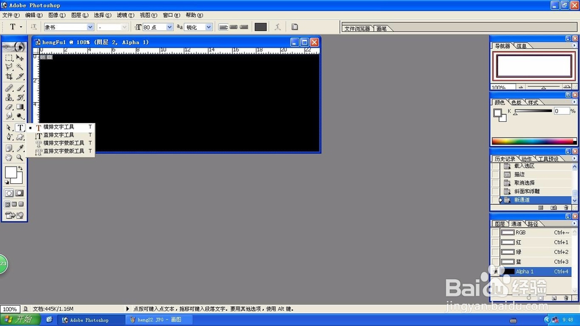
Task: Select the Rectangular Marquee tool
Action: click(9, 58)
